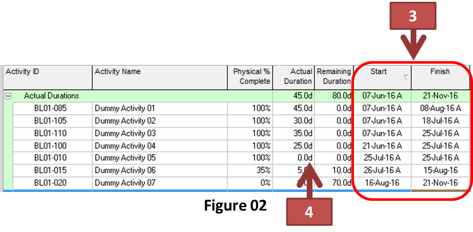Click the Finish column header
473x232 pixels.
coord(440,77)
